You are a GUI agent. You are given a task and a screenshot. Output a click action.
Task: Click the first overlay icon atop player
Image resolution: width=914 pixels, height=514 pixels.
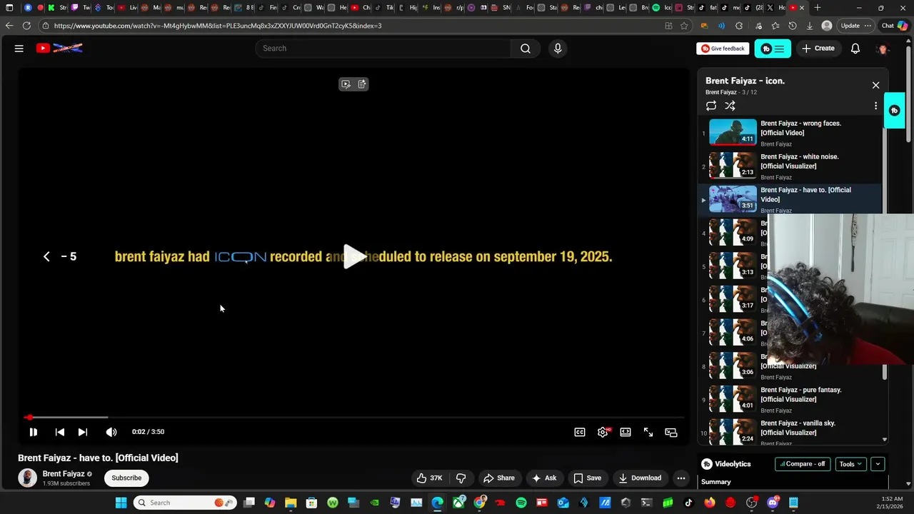346,84
